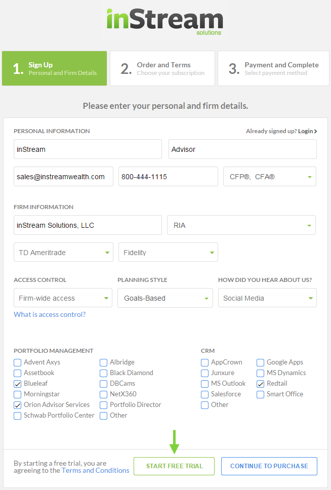331x490 pixels.
Task: Click the phone number field
Action: coord(168,177)
